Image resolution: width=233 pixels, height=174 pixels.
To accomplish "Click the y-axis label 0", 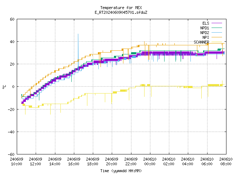I will [x=13, y=87].
